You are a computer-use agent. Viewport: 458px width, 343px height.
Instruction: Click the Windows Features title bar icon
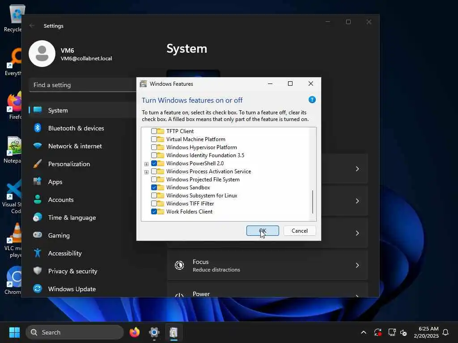(x=143, y=84)
